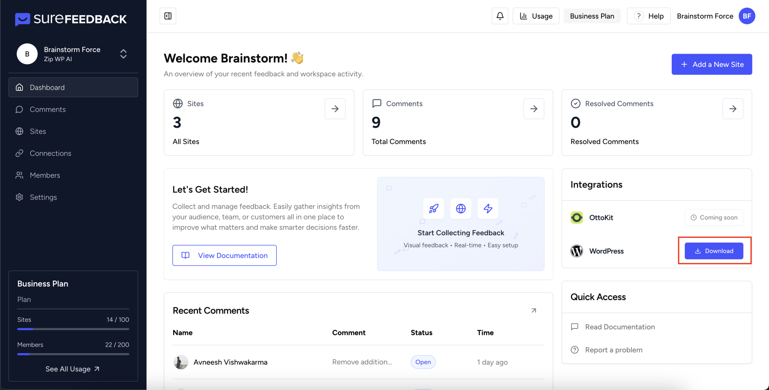Collapse the sidebar with the panel icon
The height and width of the screenshot is (390, 769).
[168, 16]
